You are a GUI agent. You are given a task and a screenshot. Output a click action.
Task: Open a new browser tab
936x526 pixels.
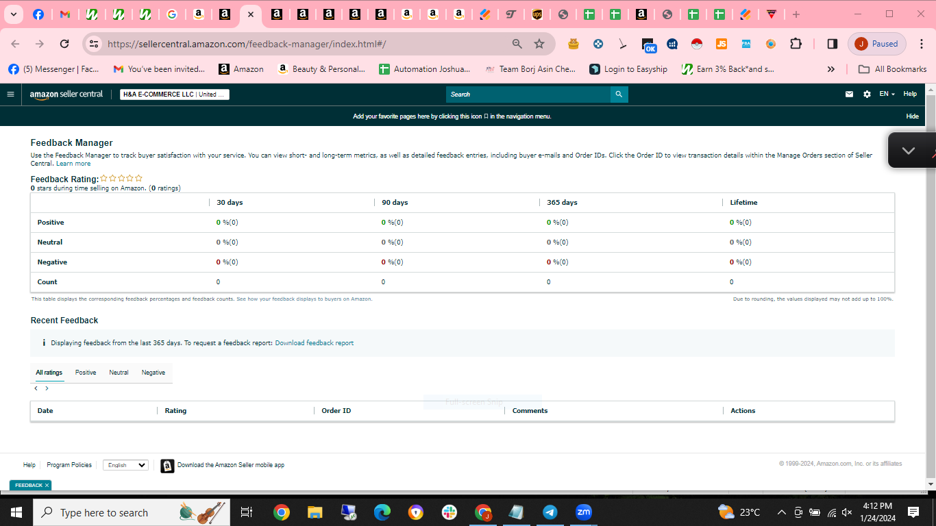pos(796,14)
